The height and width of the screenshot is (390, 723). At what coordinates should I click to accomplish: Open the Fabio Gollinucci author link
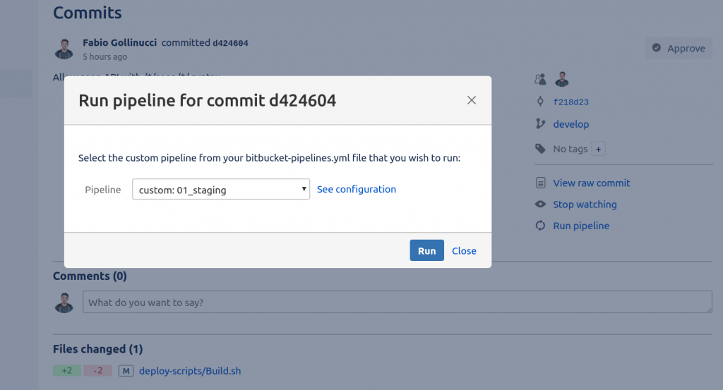[120, 42]
